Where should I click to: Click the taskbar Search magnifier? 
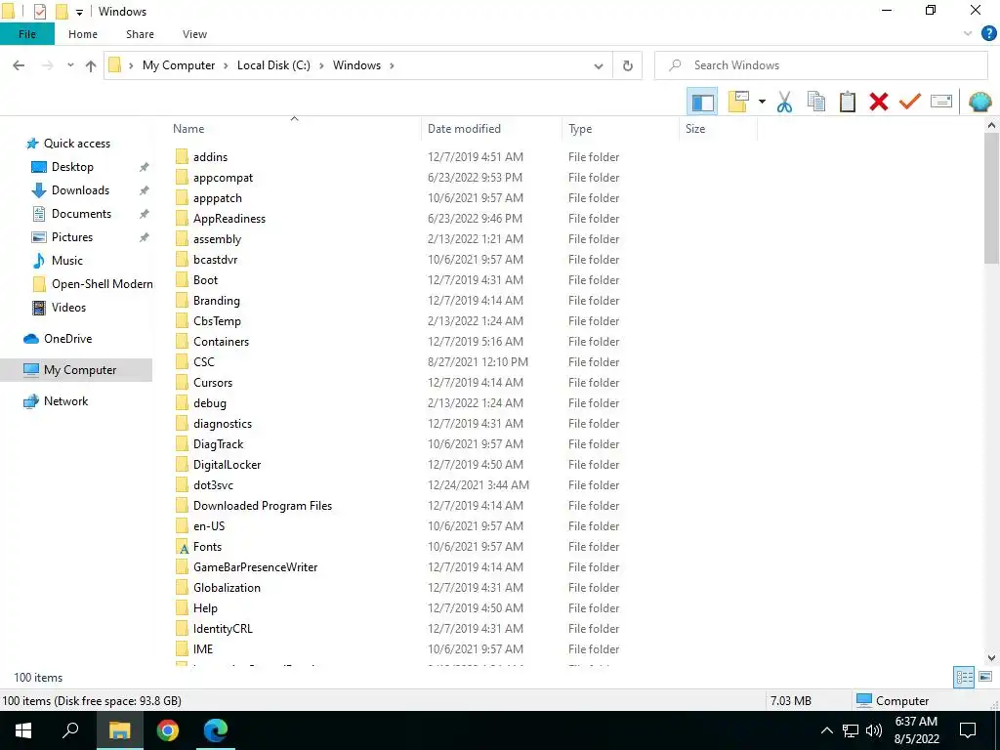point(70,730)
